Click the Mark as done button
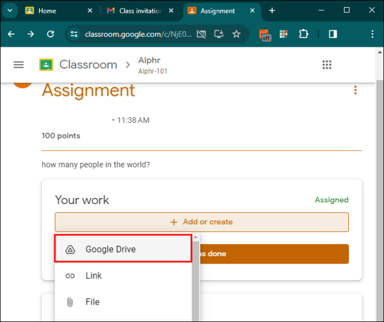 [274, 254]
